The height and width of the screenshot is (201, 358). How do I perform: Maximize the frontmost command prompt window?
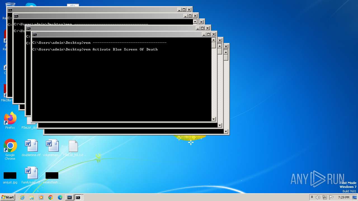[x=208, y=34]
